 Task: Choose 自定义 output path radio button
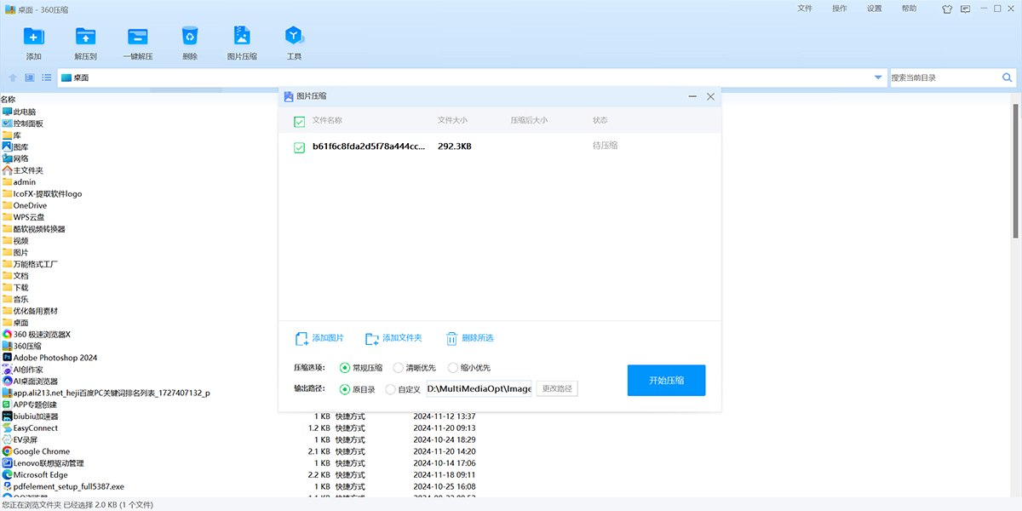tap(391, 389)
